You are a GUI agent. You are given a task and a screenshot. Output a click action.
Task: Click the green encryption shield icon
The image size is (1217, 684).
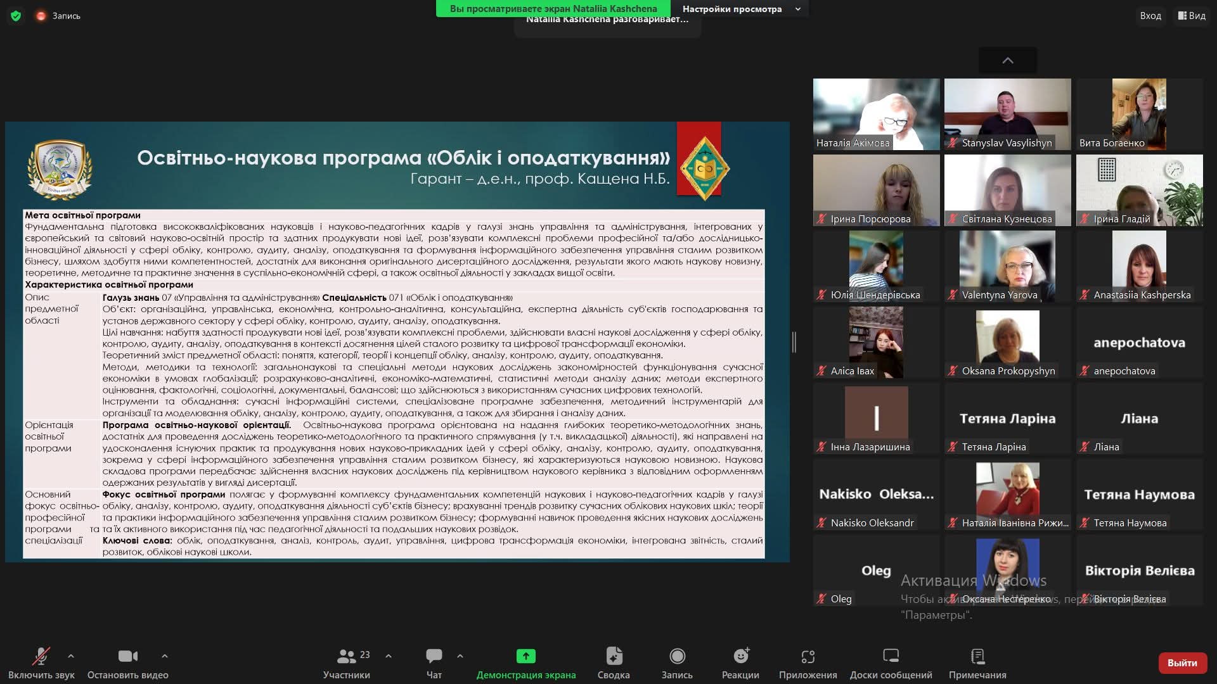pyautogui.click(x=16, y=16)
